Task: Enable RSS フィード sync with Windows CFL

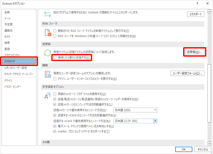Action: coord(55,36)
